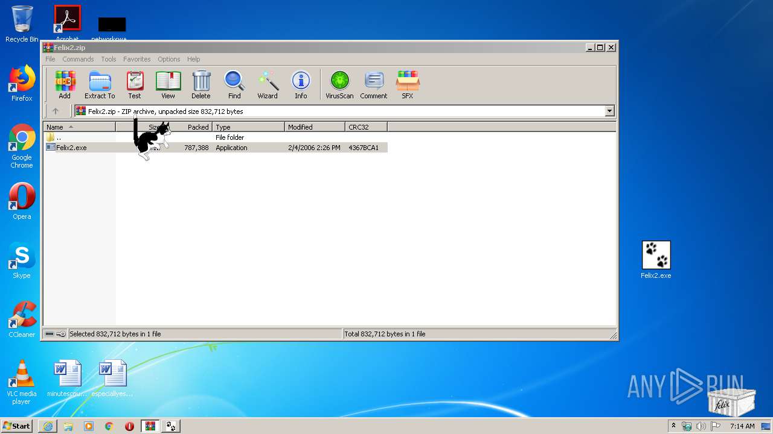Open the Help menu
The height and width of the screenshot is (434, 773).
[x=193, y=59]
